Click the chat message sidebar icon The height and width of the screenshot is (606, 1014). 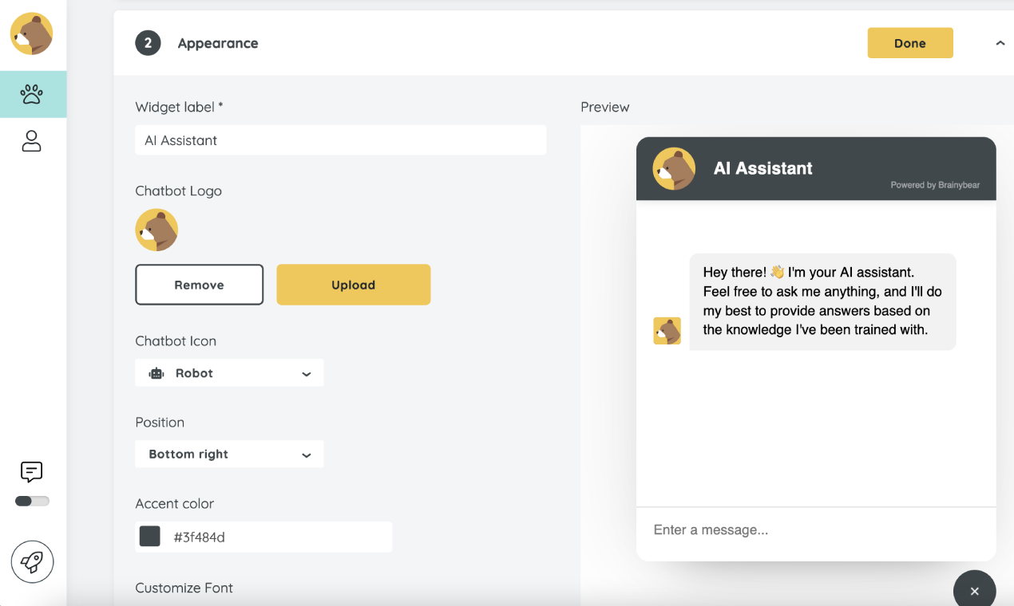pos(32,472)
